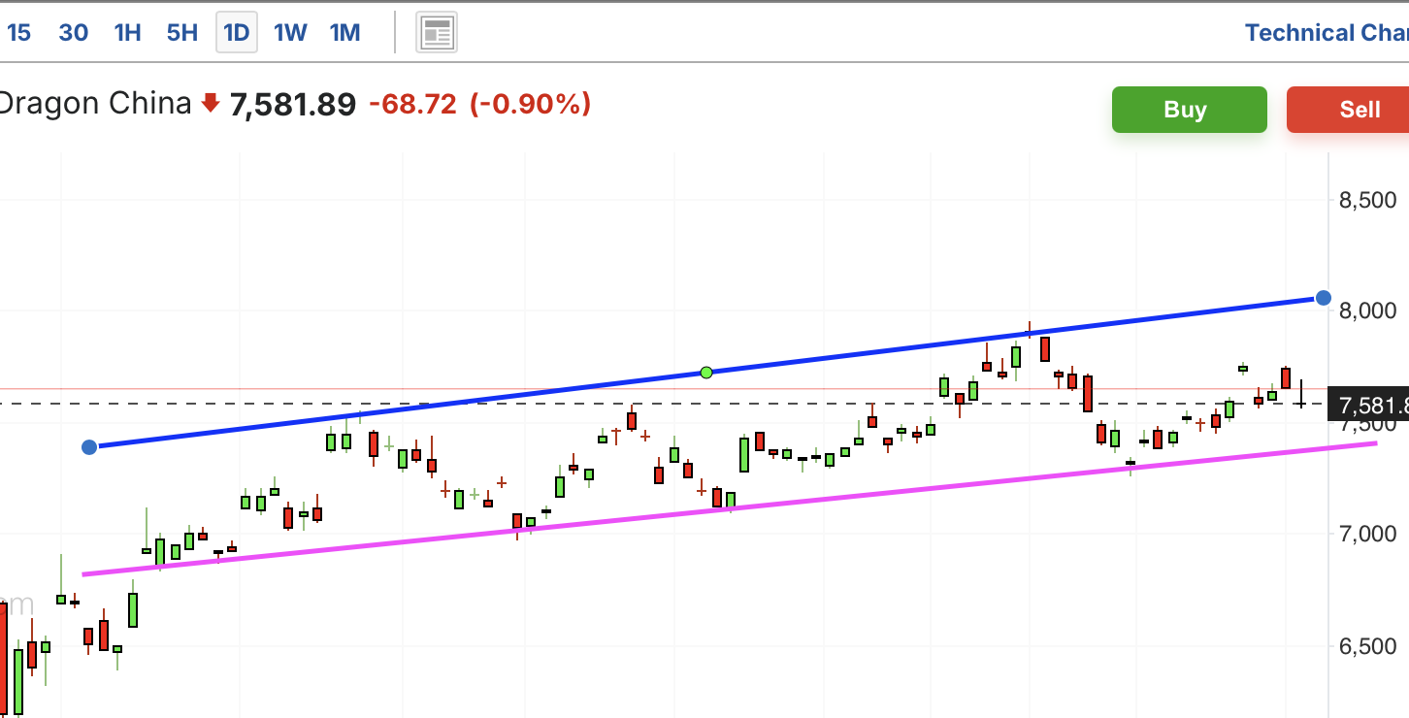Click the data table layout icon

click(x=437, y=33)
